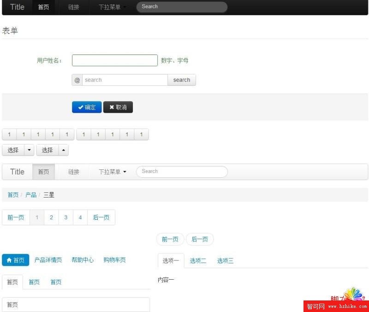Select the blue 首页 home pill

pos(16,260)
